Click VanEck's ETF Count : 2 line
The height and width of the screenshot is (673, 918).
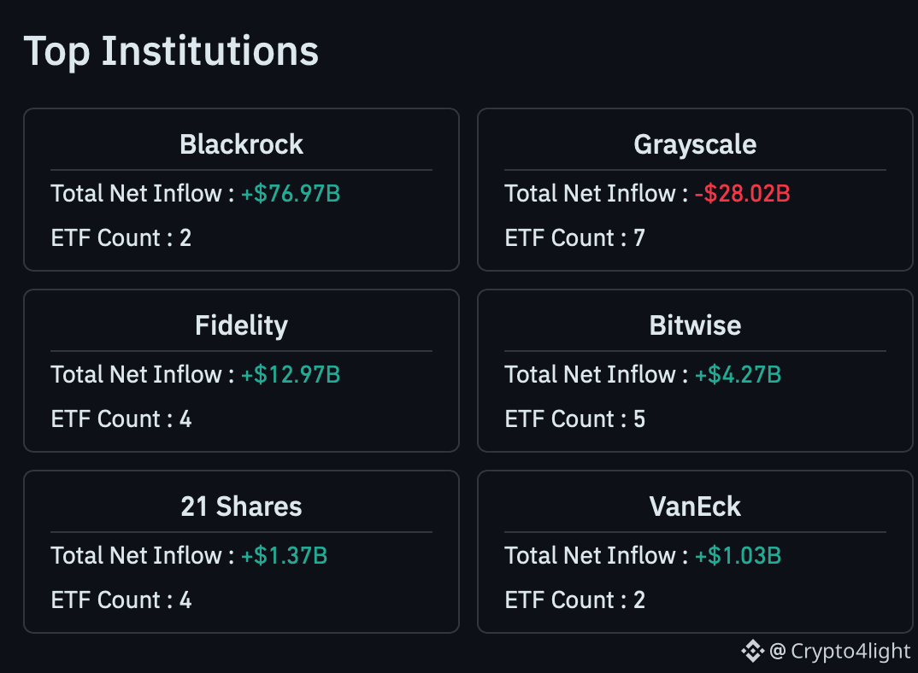click(x=575, y=600)
